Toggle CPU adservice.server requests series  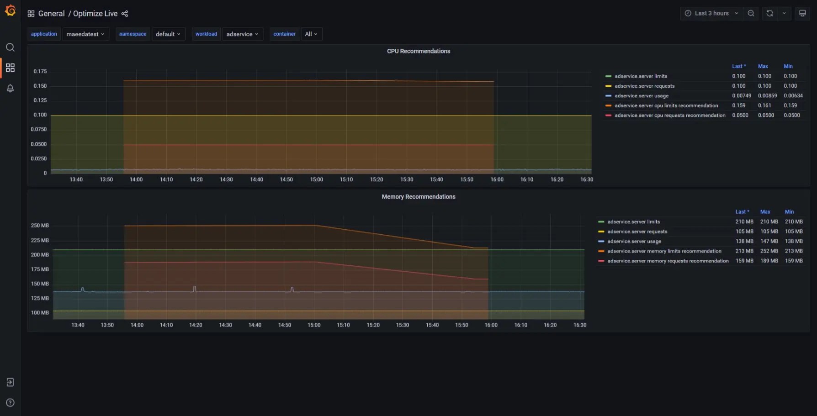(644, 86)
